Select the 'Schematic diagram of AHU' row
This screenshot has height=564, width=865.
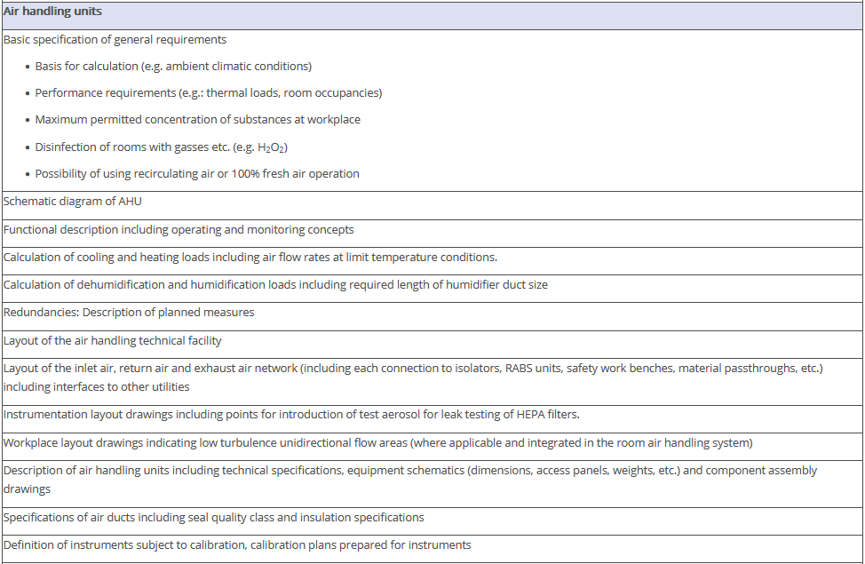[73, 202]
